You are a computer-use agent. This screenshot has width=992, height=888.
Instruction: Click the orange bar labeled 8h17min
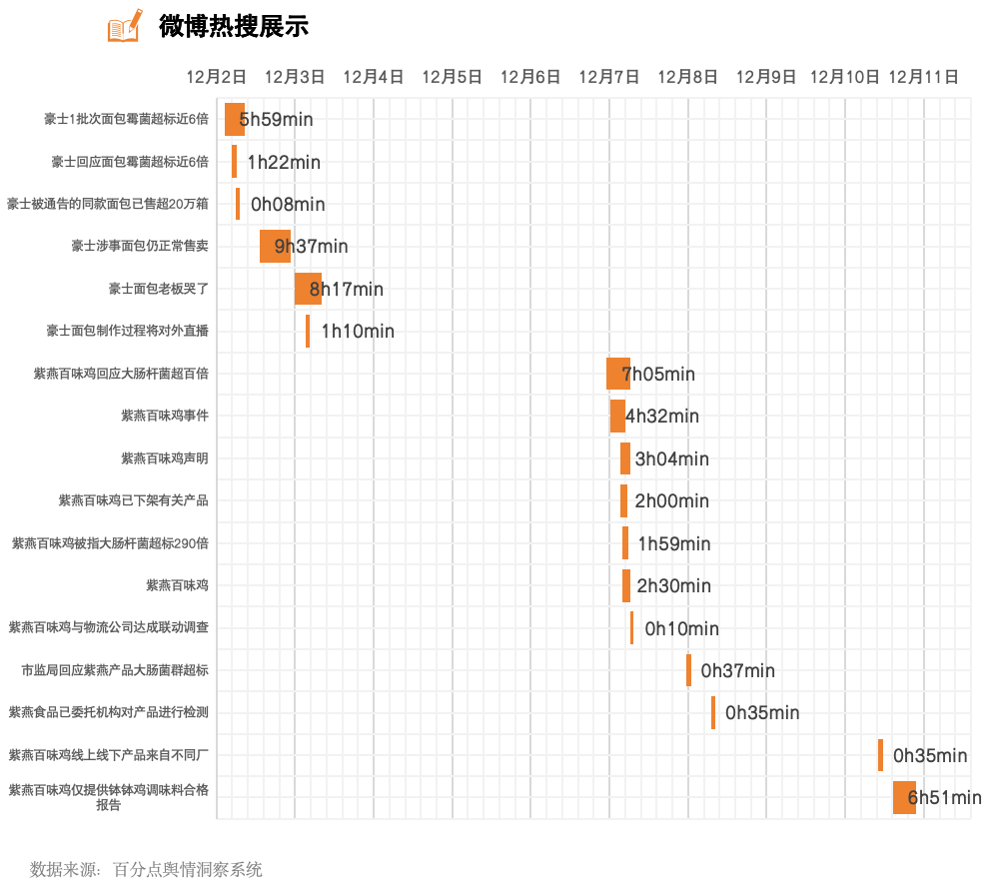tap(308, 289)
